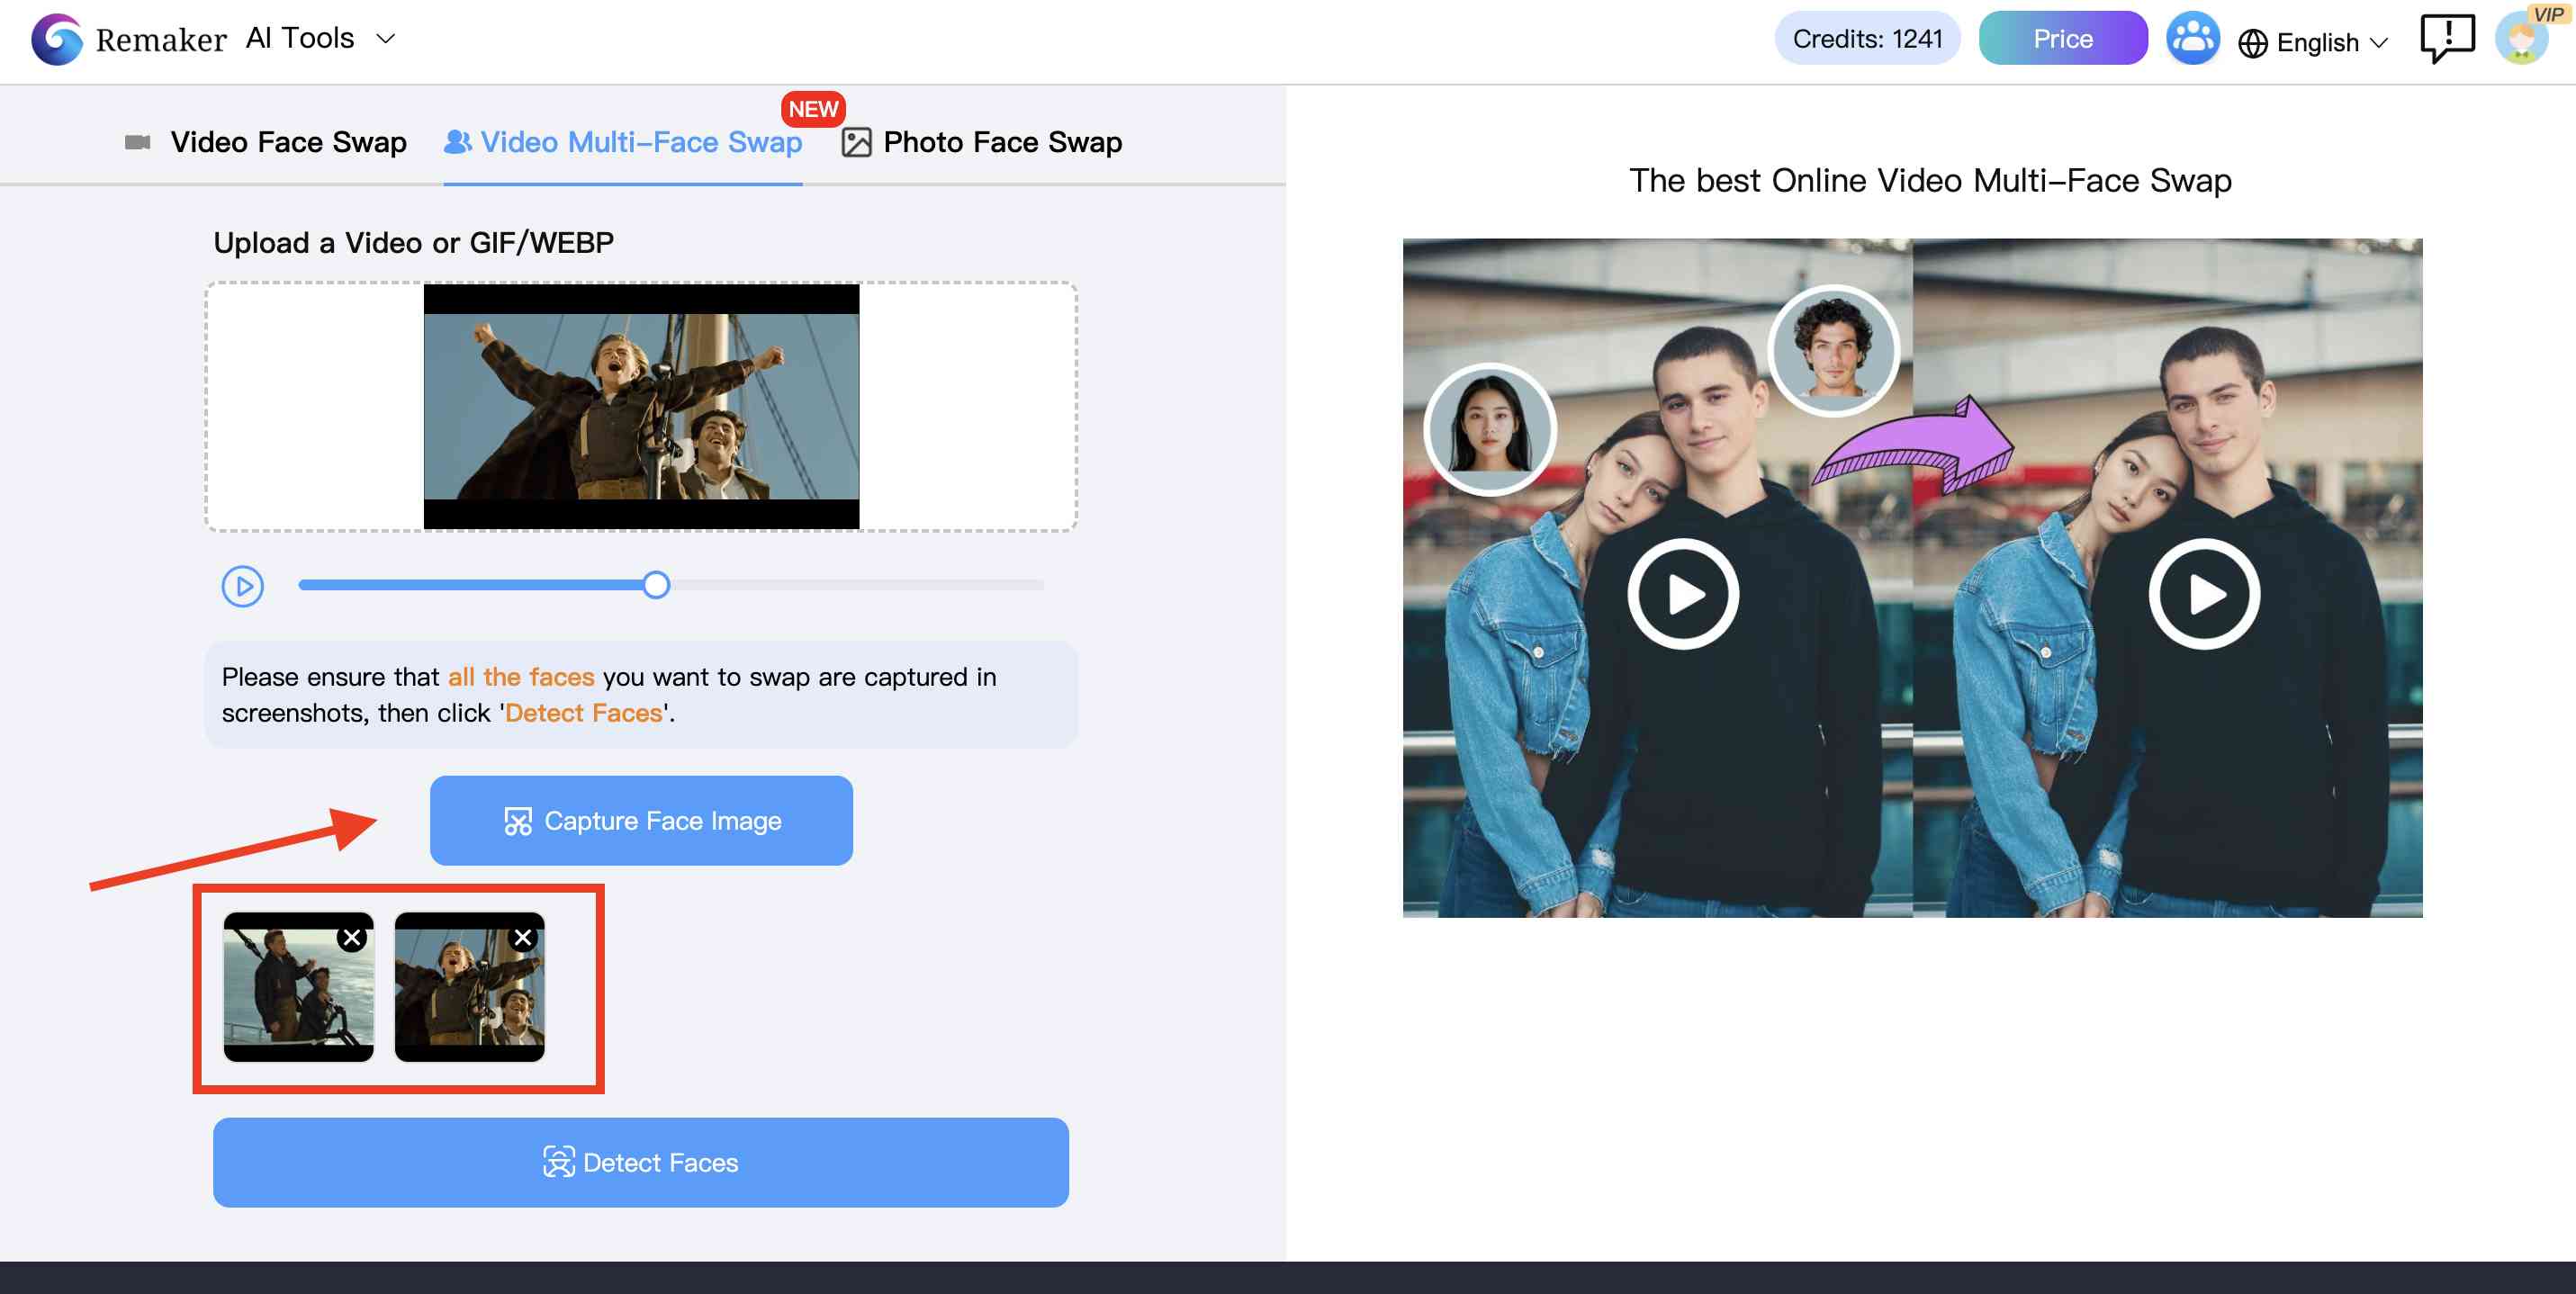Click the Remaker brand name text
Viewport: 2576px width, 1294px height.
pos(161,40)
